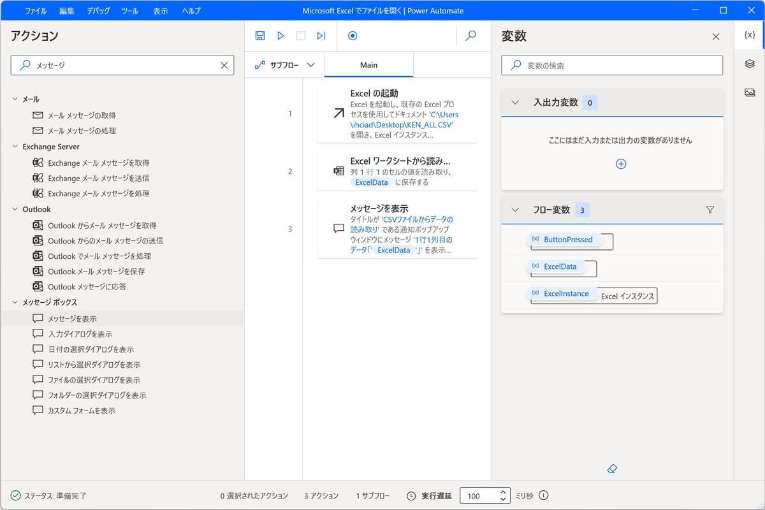The height and width of the screenshot is (510, 765).
Task: Select Outlook メッセージに応答 action
Action: tap(87, 286)
